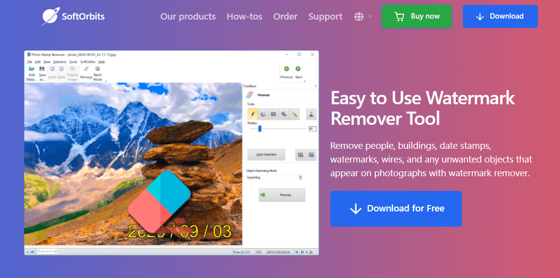Go to the Order page
The image size is (560, 278).
[285, 16]
